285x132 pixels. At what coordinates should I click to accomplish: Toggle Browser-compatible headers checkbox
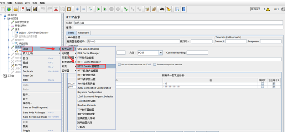point(155,65)
